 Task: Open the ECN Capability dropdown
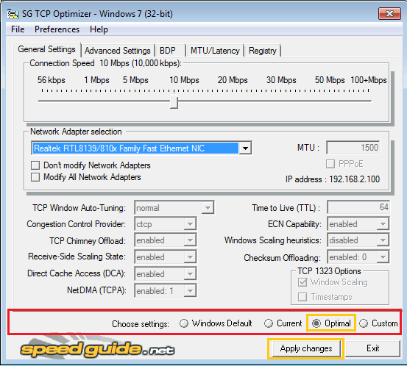pyautogui.click(x=383, y=224)
